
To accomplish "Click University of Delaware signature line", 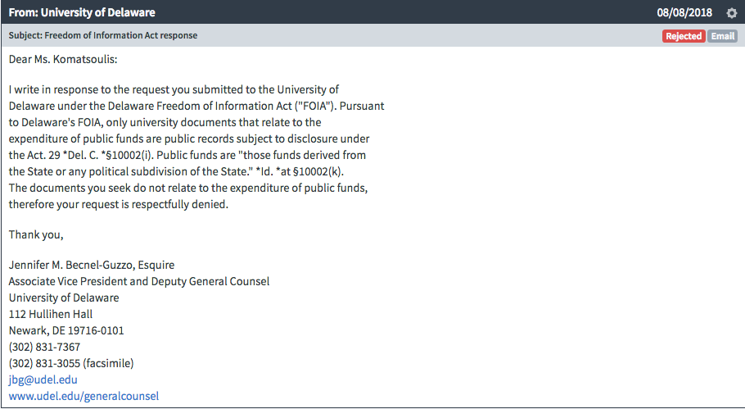I will [64, 298].
